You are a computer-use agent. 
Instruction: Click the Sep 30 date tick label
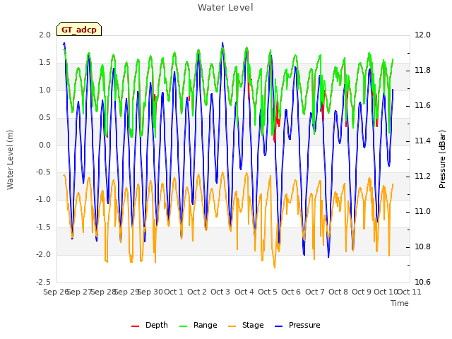click(x=150, y=292)
